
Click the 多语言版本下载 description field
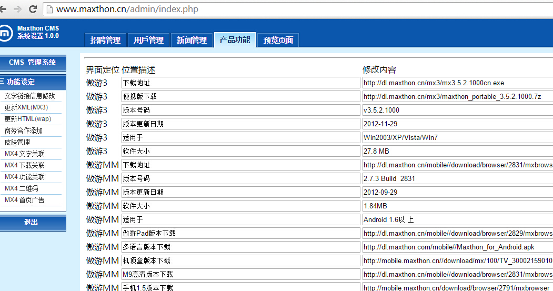coord(241,247)
